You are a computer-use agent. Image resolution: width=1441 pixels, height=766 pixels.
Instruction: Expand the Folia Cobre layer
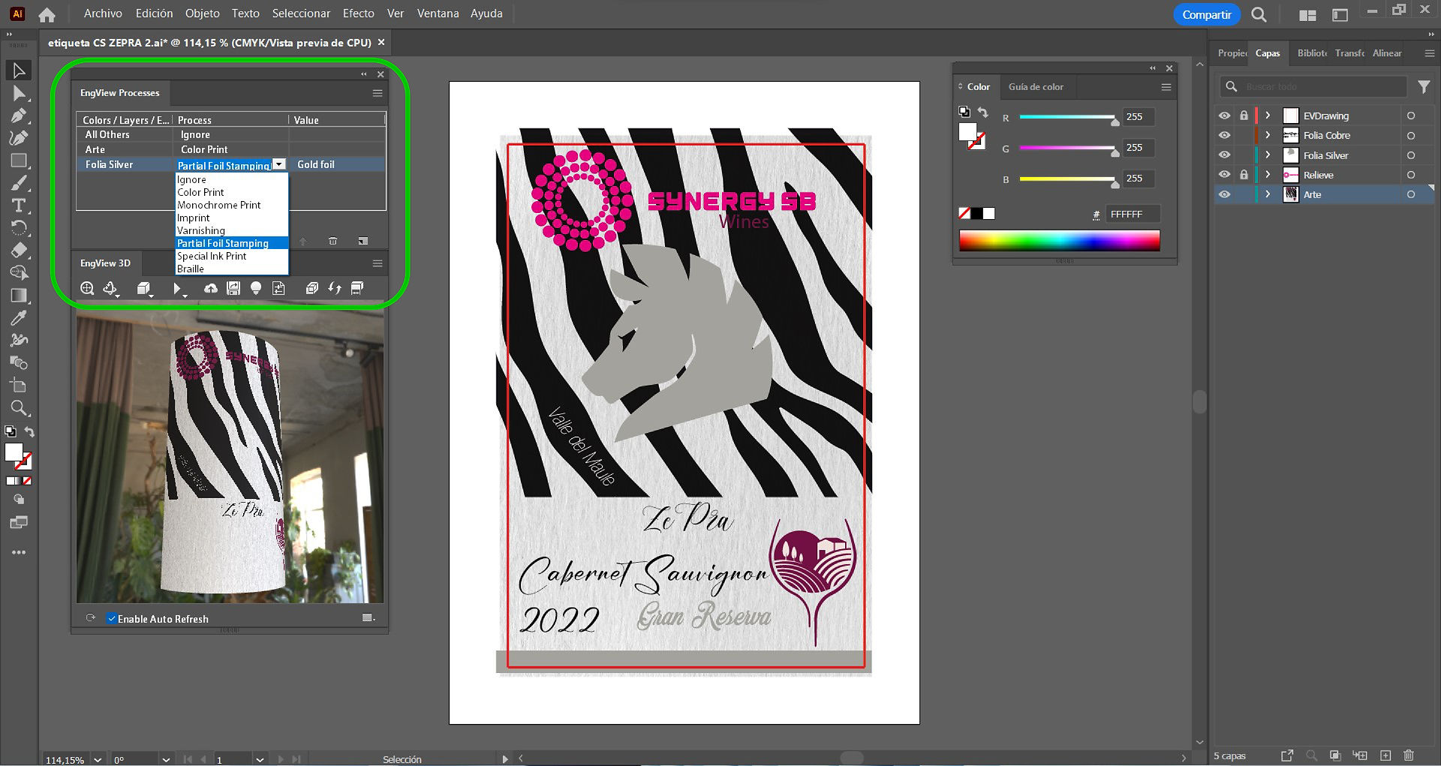point(1268,135)
